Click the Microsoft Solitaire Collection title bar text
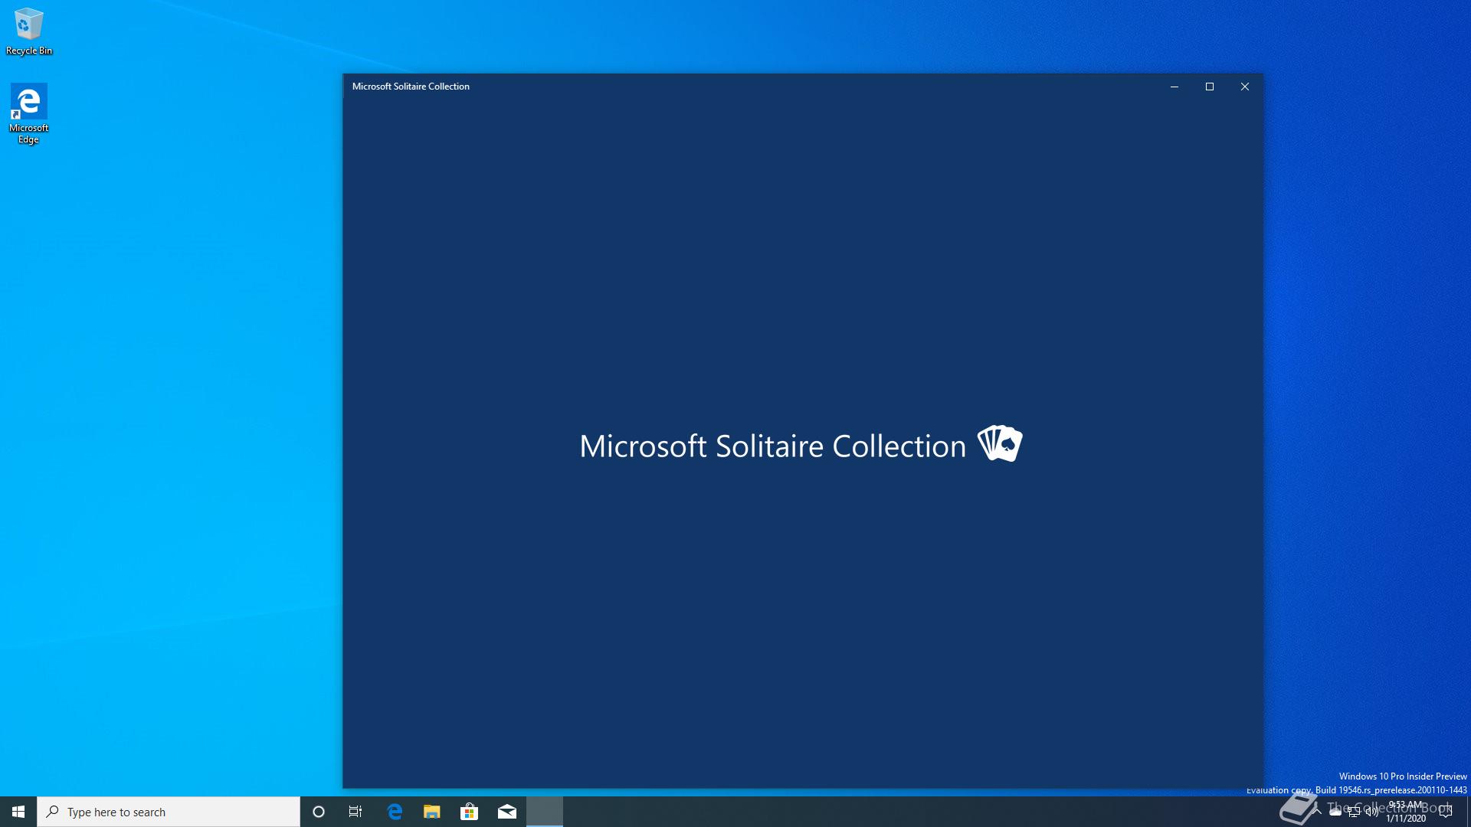1471x827 pixels. (411, 87)
